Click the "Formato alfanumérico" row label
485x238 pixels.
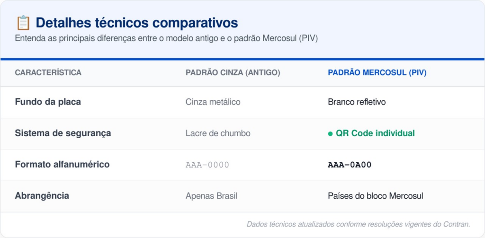[62, 165]
